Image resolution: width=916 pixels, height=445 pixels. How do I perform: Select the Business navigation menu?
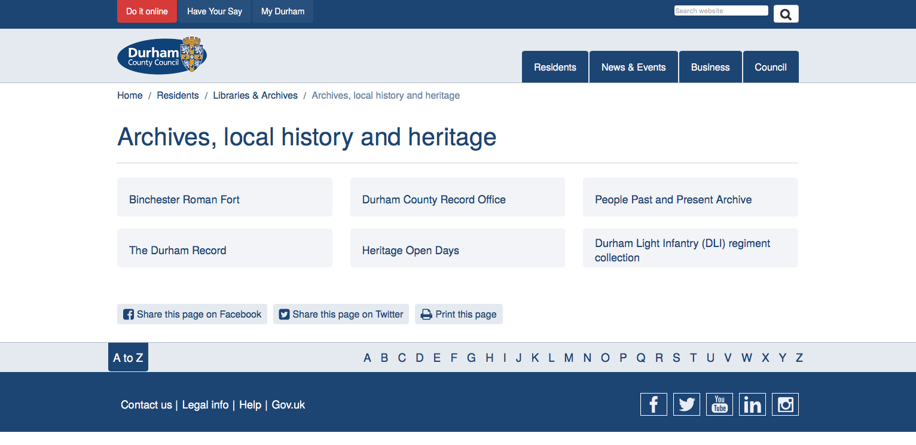coord(710,67)
